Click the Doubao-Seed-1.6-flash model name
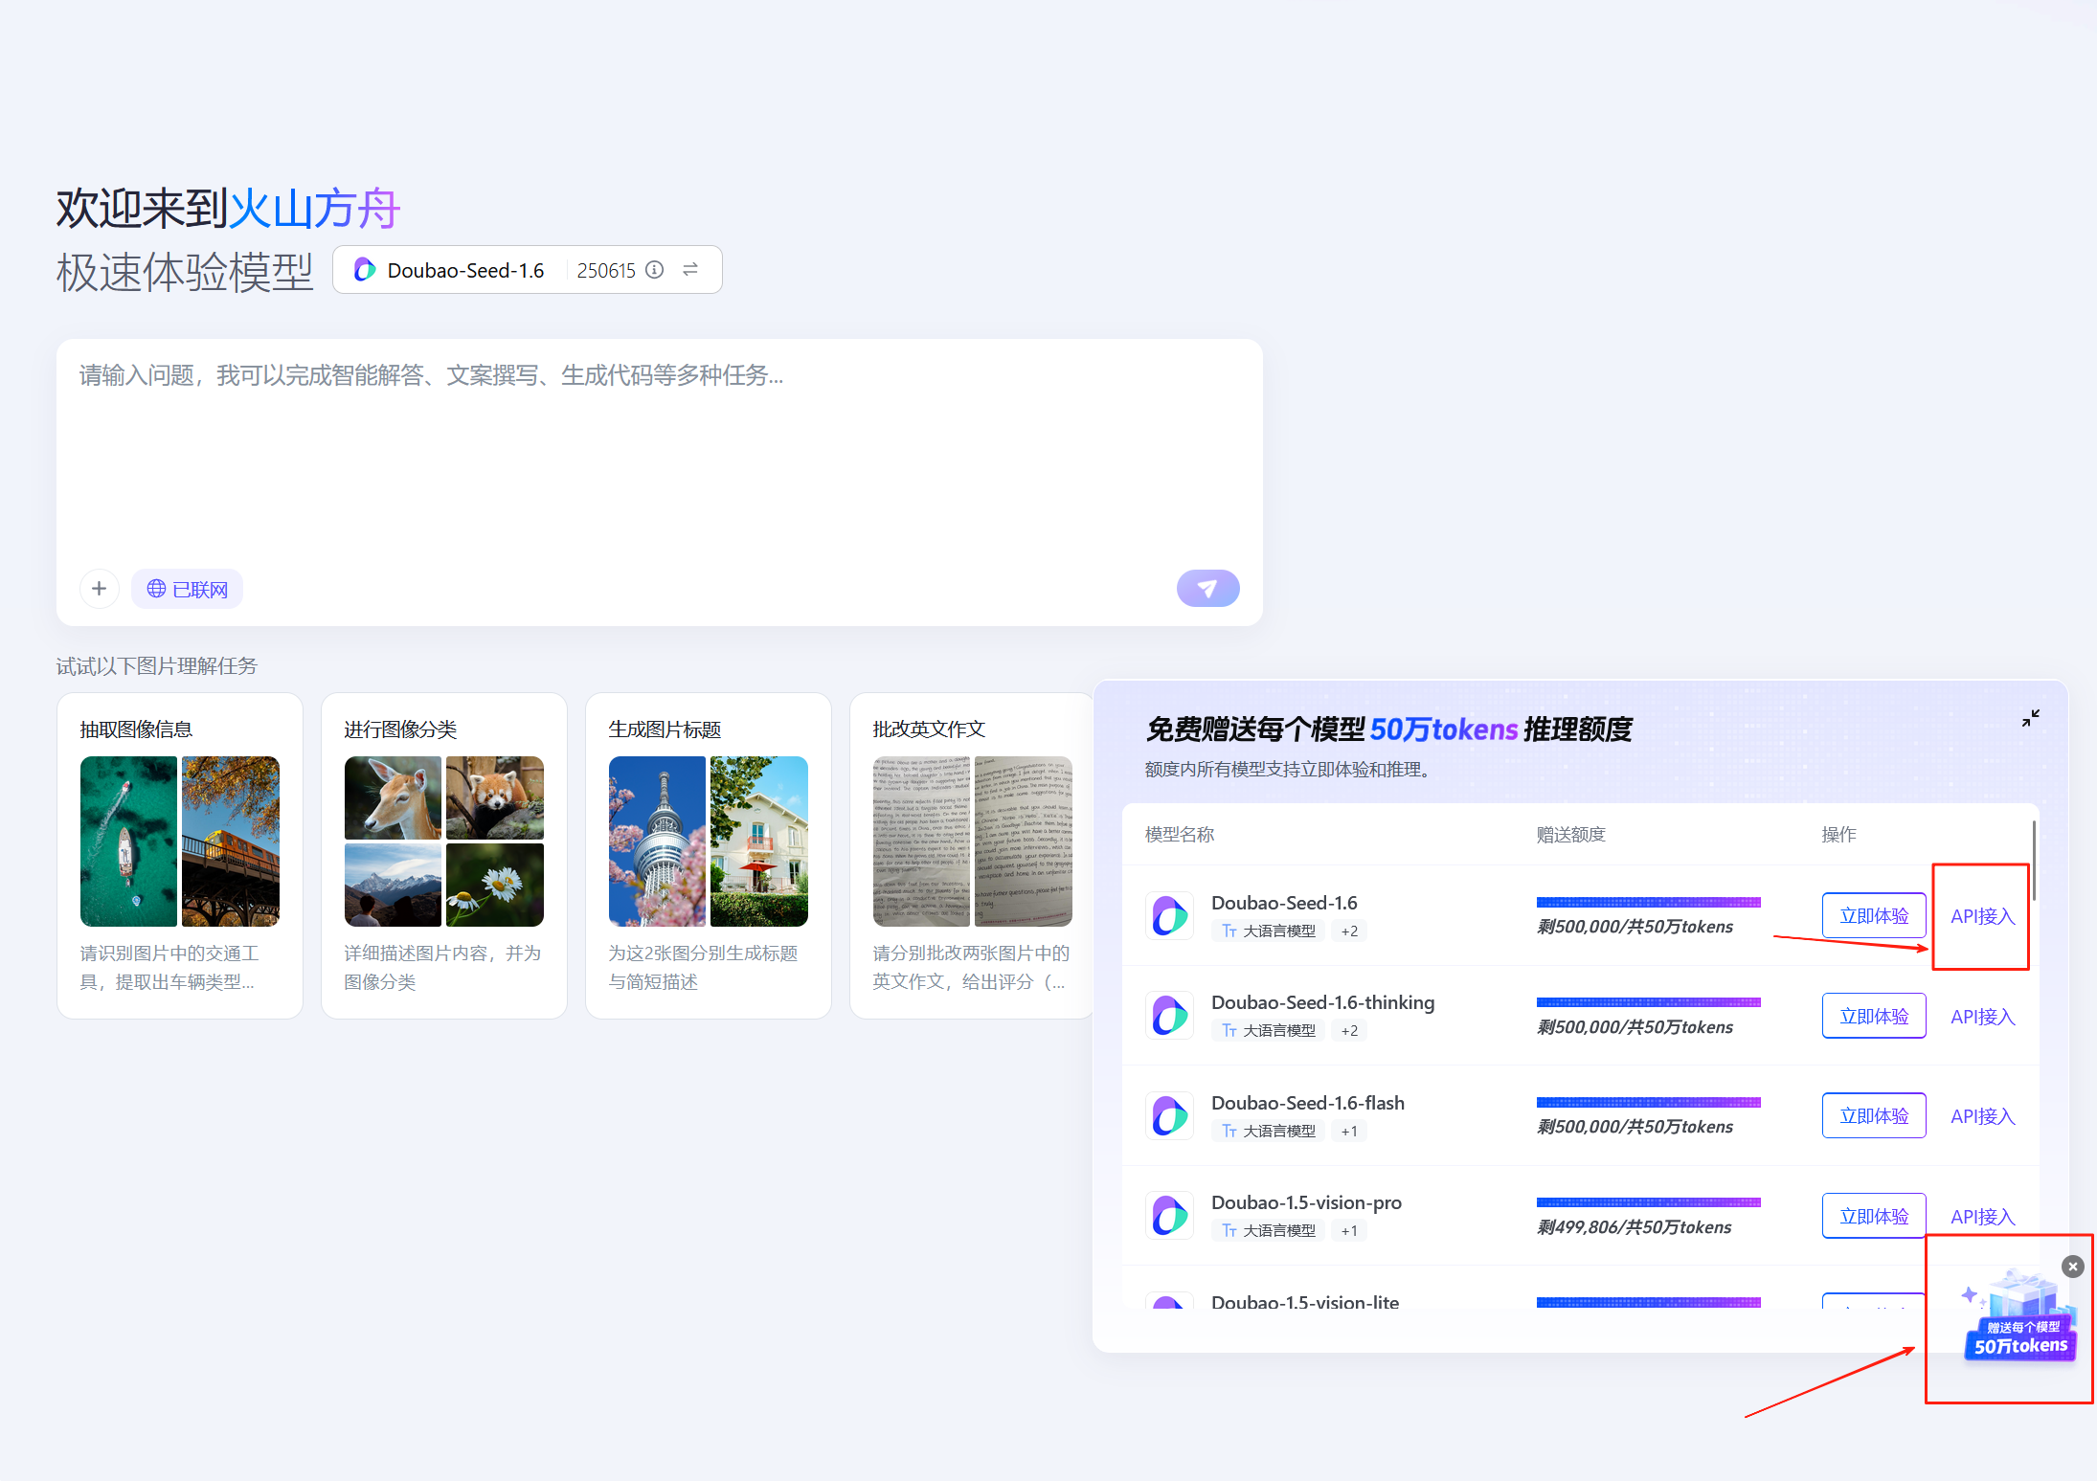The image size is (2097, 1481). pyautogui.click(x=1308, y=1103)
